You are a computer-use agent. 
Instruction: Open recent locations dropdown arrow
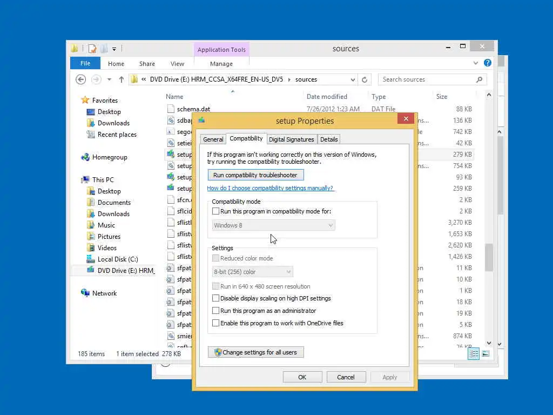pos(109,79)
